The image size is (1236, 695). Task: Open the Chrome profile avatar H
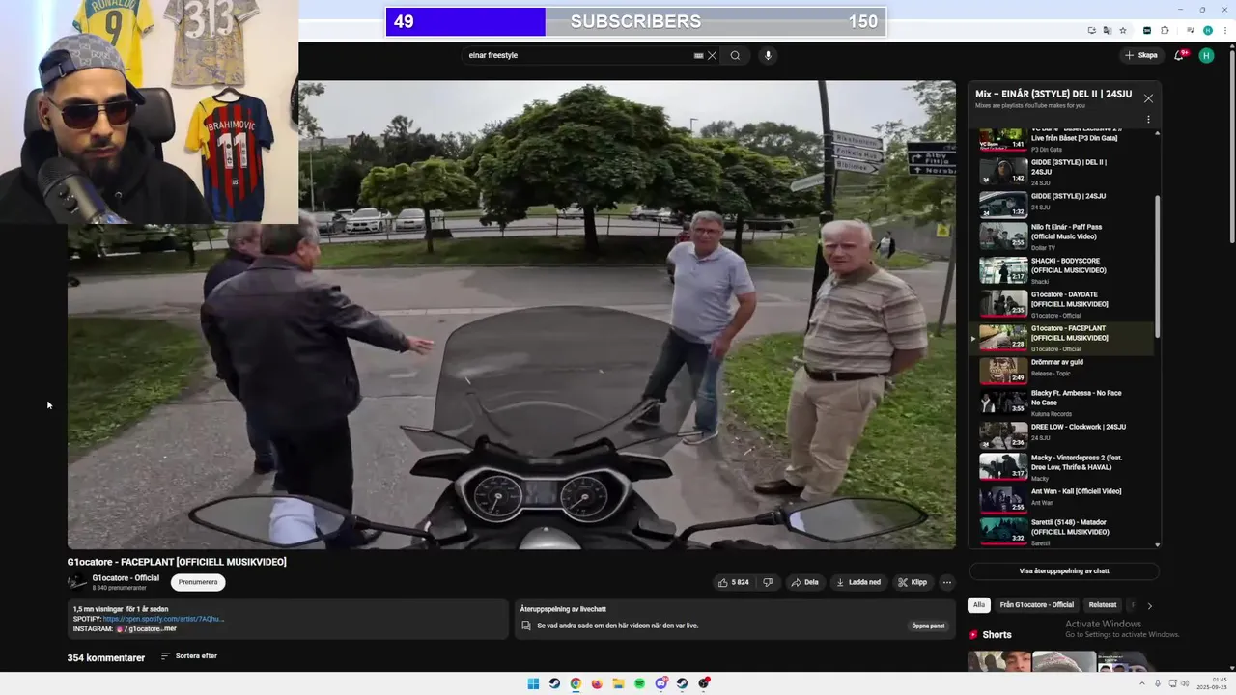click(1208, 30)
